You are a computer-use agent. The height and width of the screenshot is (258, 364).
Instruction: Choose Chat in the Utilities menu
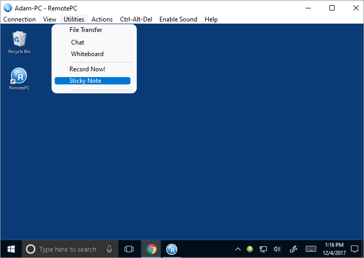point(77,42)
